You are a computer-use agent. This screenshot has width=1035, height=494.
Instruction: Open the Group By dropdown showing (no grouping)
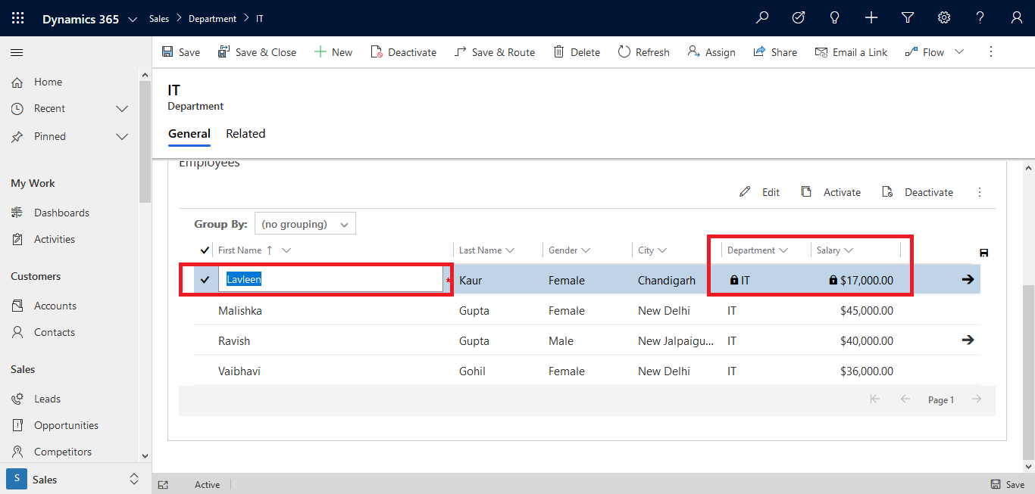click(x=305, y=223)
